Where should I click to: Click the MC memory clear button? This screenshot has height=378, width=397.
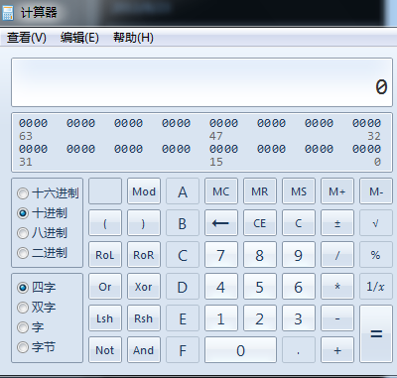coord(221,191)
